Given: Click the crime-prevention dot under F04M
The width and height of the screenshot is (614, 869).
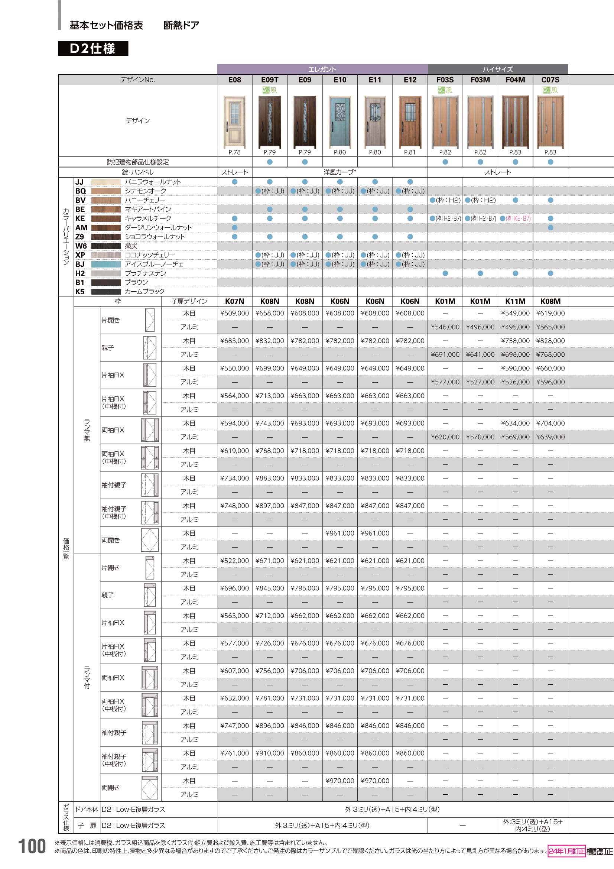Looking at the screenshot, I should pos(515,162).
